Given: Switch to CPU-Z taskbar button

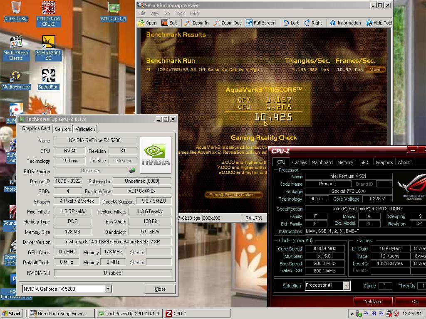Looking at the screenshot, I should [x=197, y=314].
